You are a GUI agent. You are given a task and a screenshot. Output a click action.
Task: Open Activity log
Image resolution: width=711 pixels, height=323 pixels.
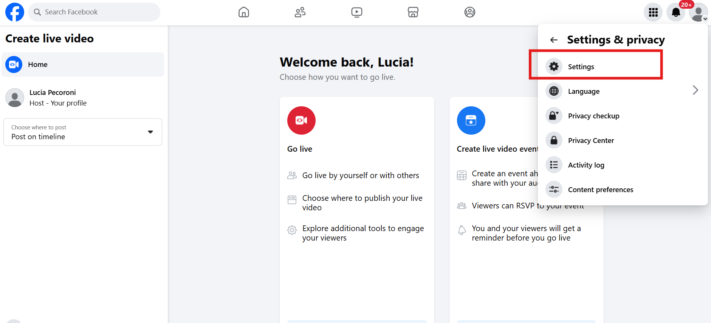[586, 165]
